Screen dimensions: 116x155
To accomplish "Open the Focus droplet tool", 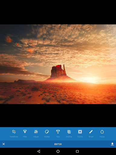I will click(102, 132).
